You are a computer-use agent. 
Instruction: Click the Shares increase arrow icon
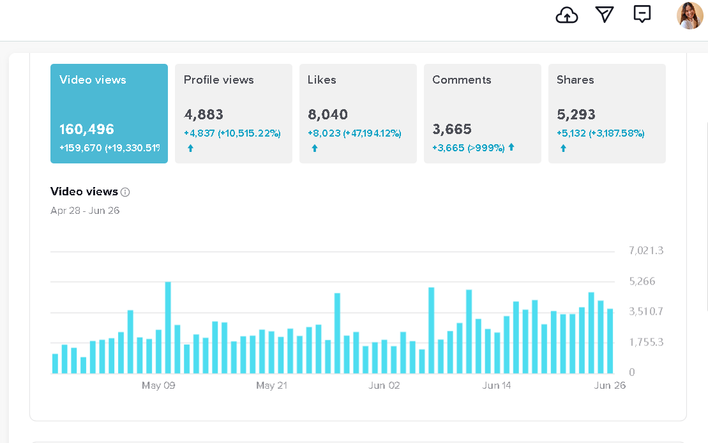(563, 148)
